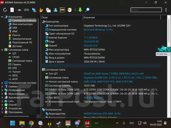The height and width of the screenshot is (128, 171).
Task: Expand the DirectX tree node
Action: (2, 105)
